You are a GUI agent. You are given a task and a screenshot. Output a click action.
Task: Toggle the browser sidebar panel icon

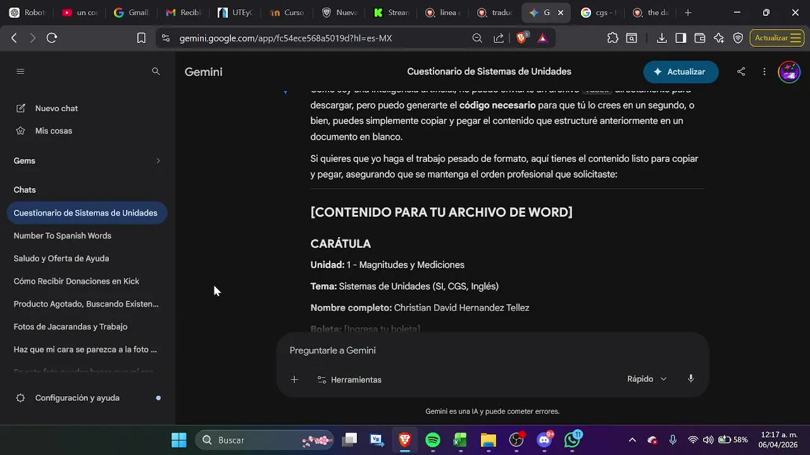point(681,38)
